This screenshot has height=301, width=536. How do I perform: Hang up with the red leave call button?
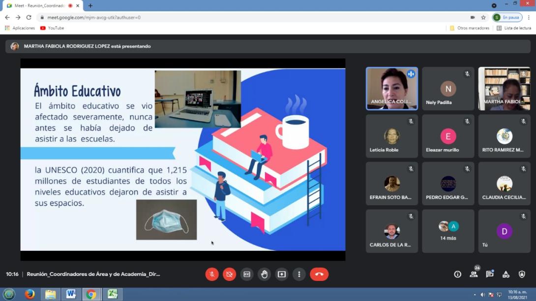pyautogui.click(x=319, y=274)
